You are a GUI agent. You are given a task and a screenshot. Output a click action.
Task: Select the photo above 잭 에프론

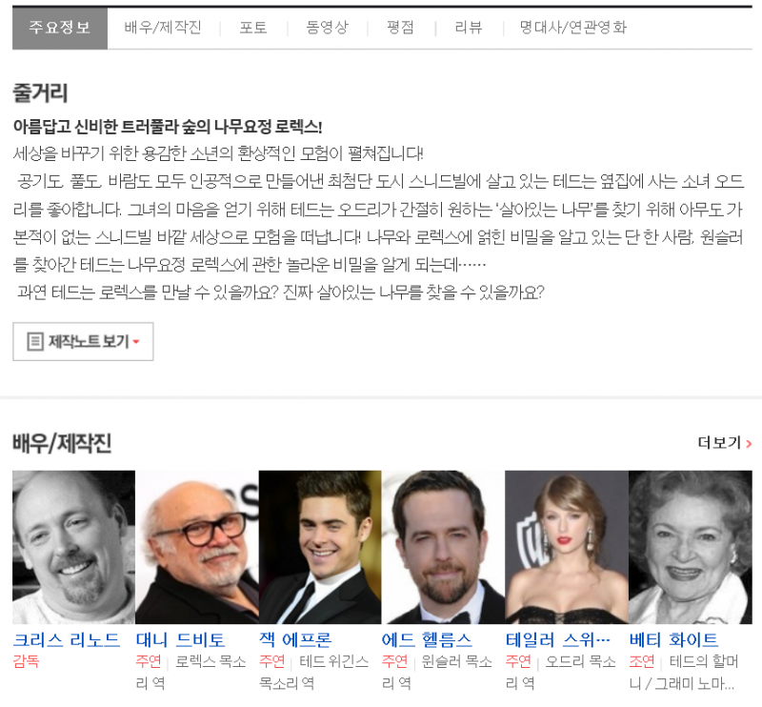point(320,546)
